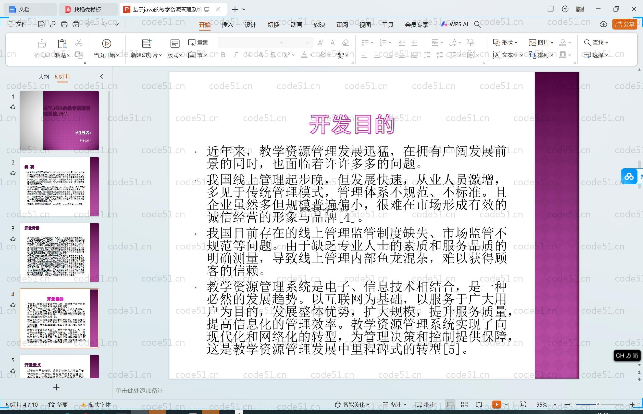Toggle the star marker for slide 1
643x414 pixels.
(13, 107)
